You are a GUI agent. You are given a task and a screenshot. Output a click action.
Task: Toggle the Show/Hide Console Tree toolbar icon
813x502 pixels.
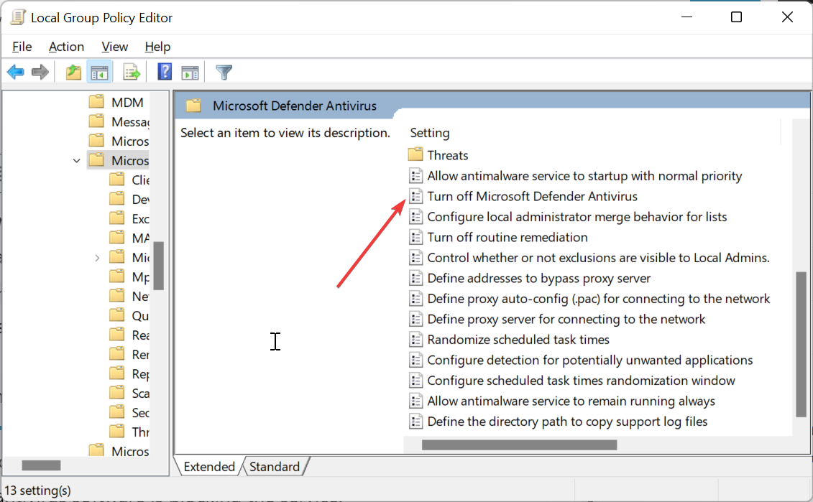click(99, 72)
